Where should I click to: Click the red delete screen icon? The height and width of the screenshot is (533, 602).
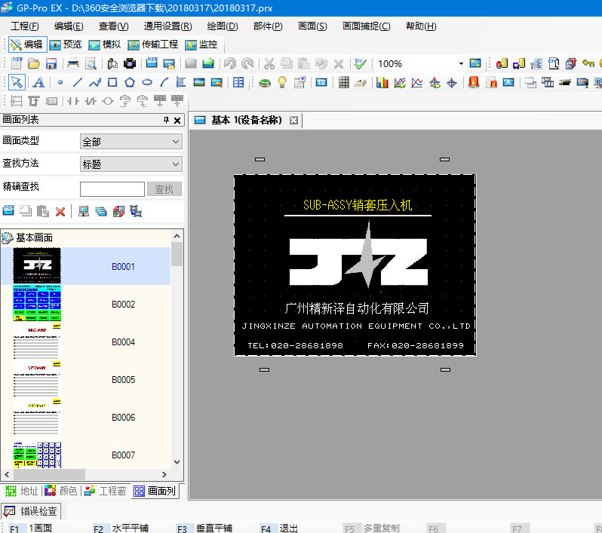pyautogui.click(x=60, y=212)
